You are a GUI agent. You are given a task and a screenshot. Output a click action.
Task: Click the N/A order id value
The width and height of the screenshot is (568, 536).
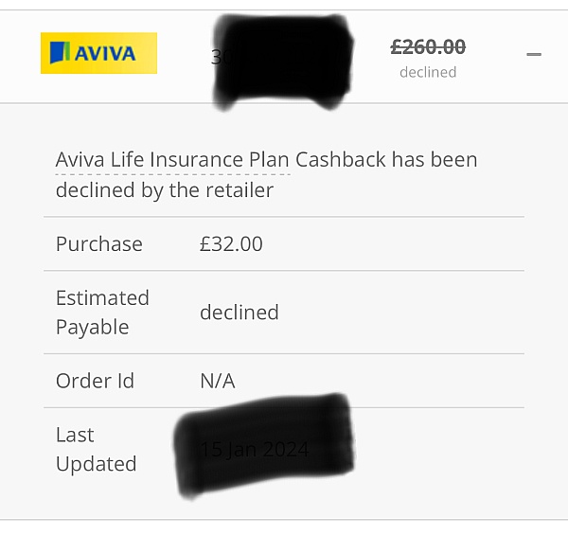[217, 381]
